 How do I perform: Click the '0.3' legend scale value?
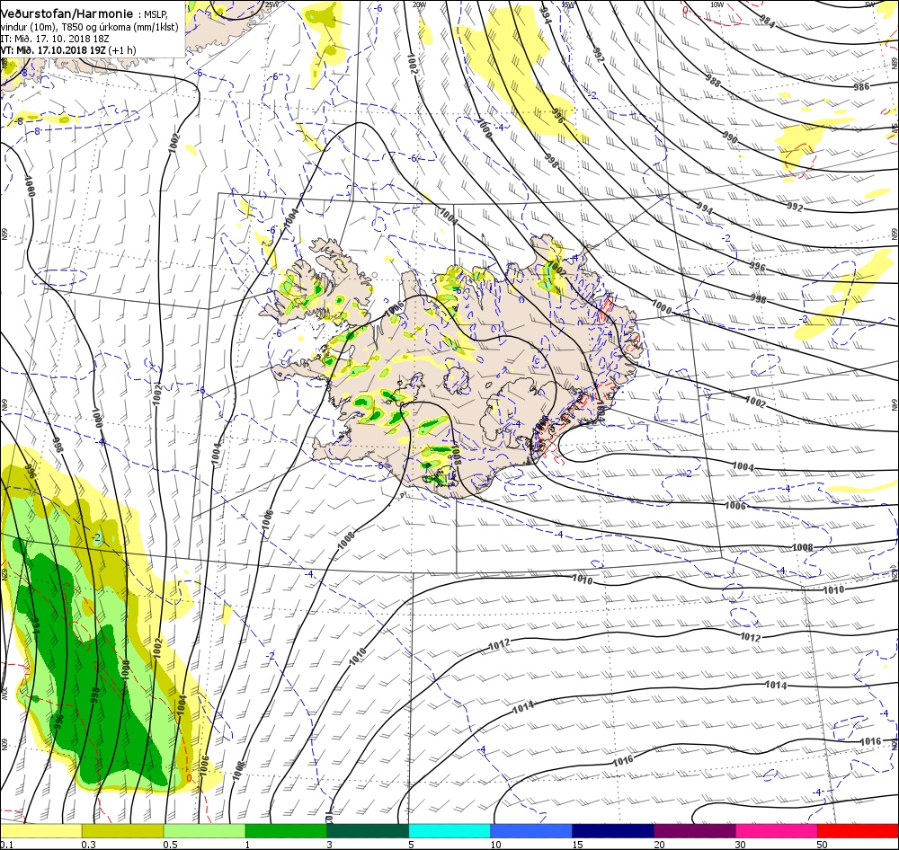pyautogui.click(x=88, y=845)
